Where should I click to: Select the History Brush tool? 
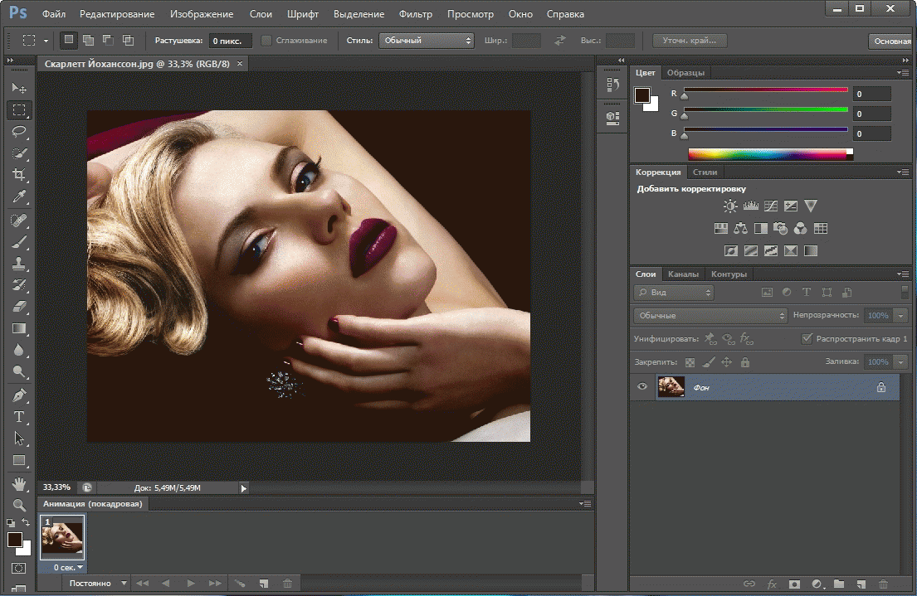19,285
